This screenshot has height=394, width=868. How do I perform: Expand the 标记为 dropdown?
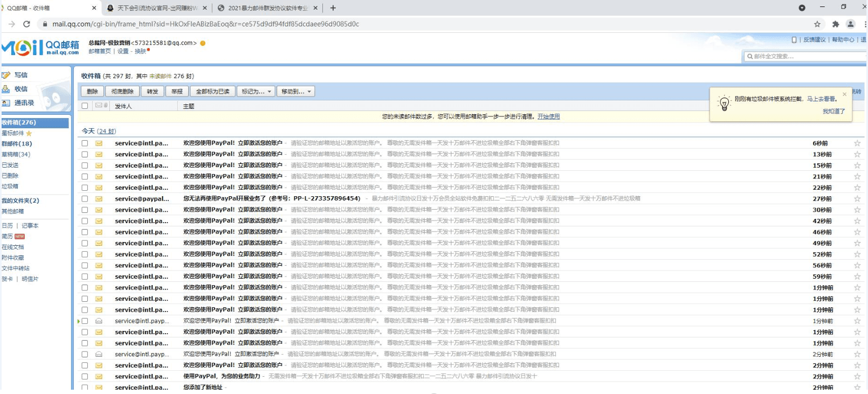pos(256,92)
